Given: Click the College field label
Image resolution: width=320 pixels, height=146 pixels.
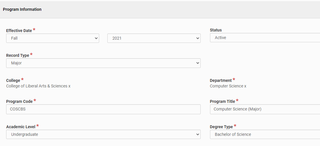Looking at the screenshot, I should click(13, 80).
